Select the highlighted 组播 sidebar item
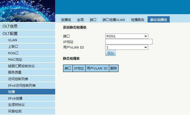Viewport: 190px width, 115px height. click(28, 92)
